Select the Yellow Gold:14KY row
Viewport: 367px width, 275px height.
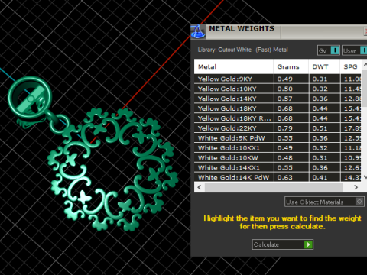(x=278, y=99)
